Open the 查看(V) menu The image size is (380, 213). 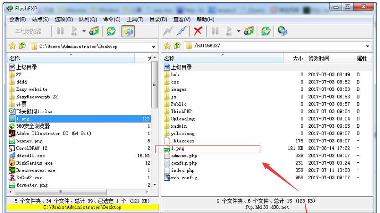click(182, 20)
